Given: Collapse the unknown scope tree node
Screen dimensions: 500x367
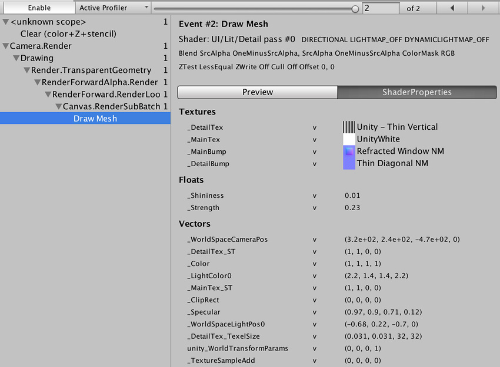Looking at the screenshot, I should pyautogui.click(x=5, y=22).
